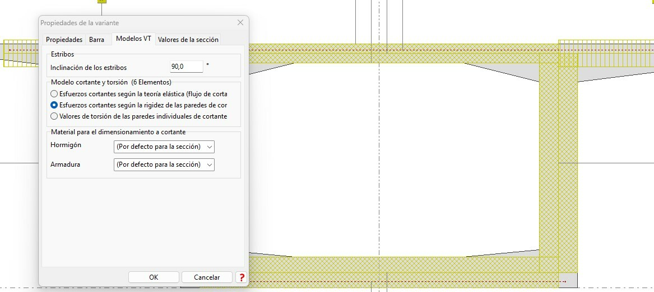
Task: Click the yellow node marker above the dialog
Action: (101, 1)
